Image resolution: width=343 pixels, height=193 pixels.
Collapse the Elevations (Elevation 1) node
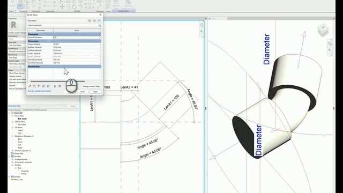pos(13,136)
